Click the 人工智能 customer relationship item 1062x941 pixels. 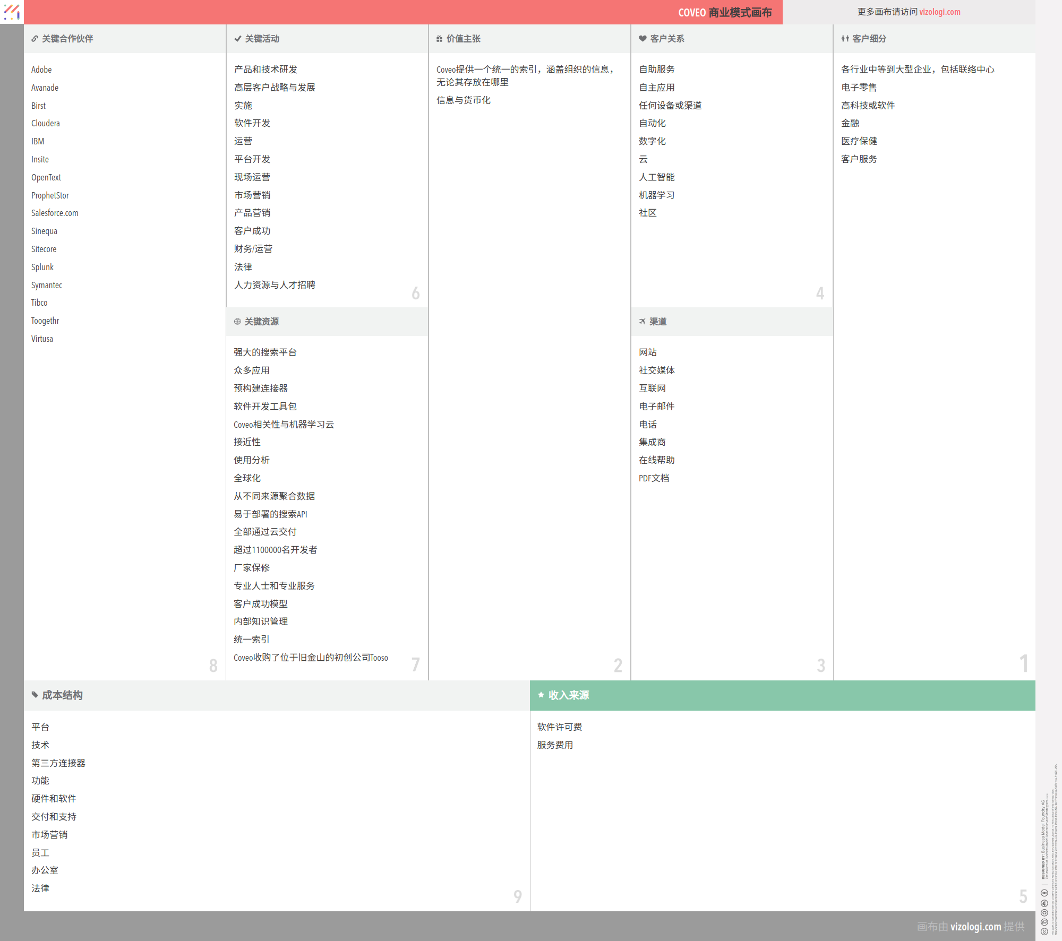pyautogui.click(x=656, y=177)
